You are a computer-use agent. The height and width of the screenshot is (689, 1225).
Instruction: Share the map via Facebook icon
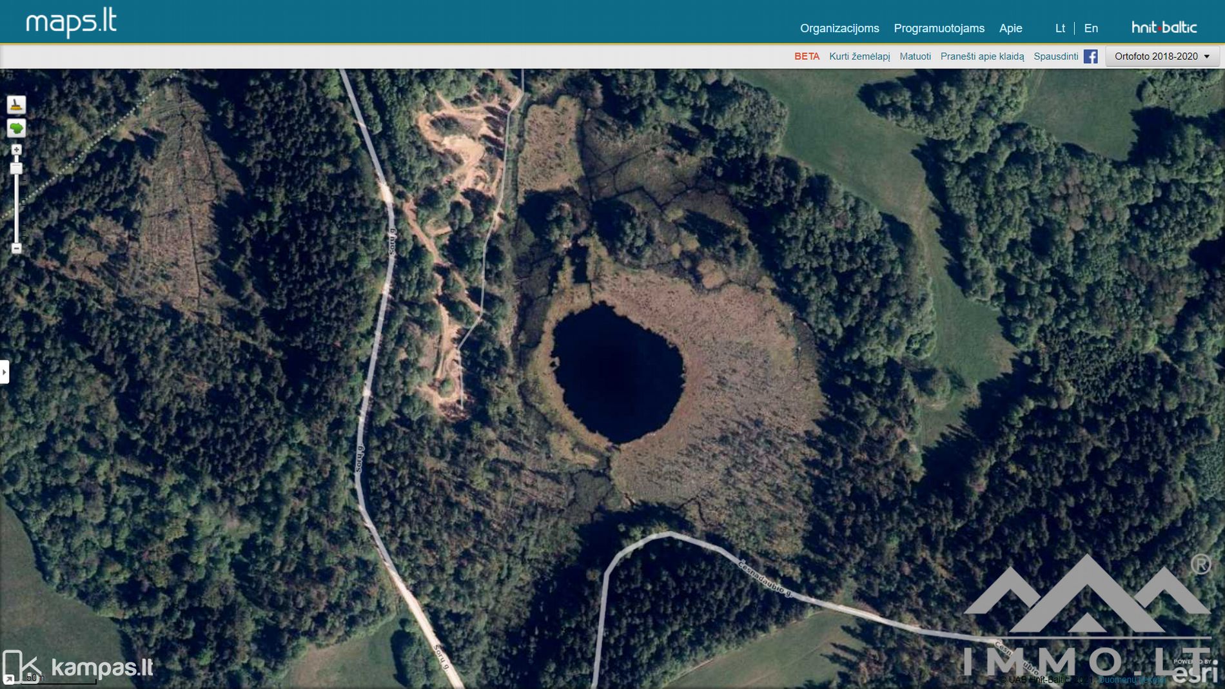coord(1090,56)
